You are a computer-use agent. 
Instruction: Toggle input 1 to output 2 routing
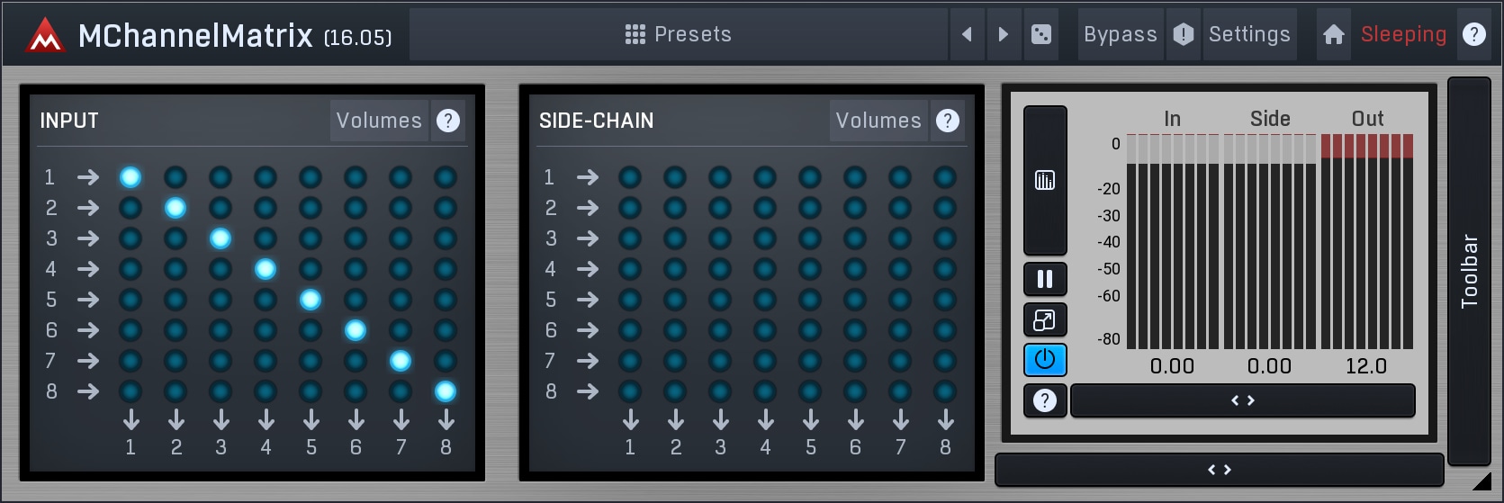176,177
